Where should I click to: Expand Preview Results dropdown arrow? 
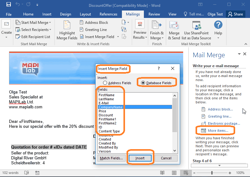(x=146, y=38)
